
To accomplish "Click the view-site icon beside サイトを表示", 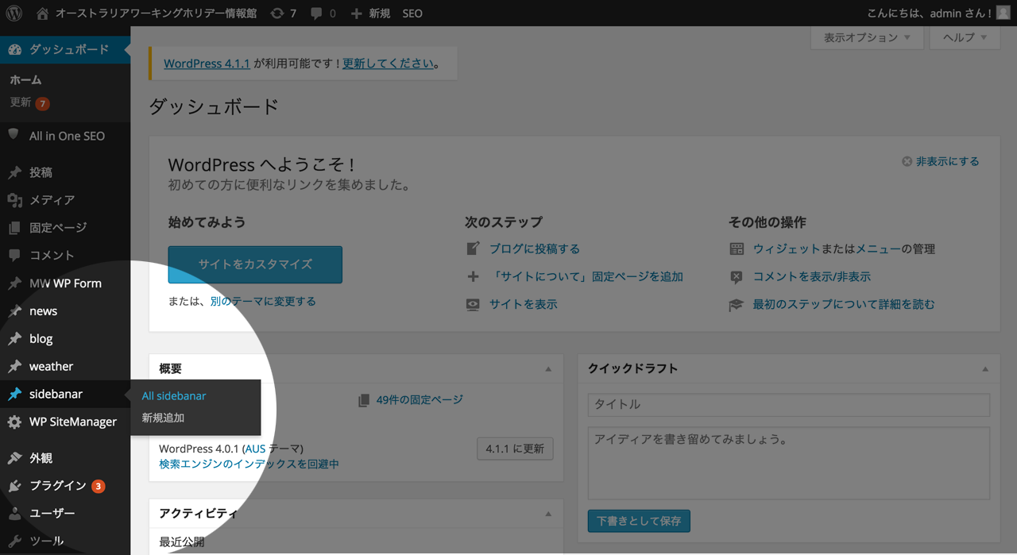I will click(x=473, y=304).
